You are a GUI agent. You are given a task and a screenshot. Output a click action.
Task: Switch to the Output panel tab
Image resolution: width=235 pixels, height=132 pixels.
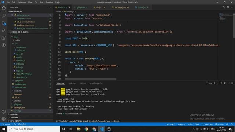[83, 83]
